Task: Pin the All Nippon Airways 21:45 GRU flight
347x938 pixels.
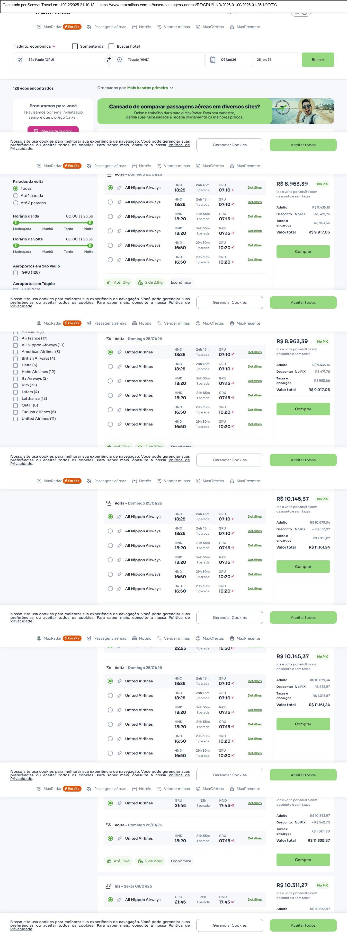Action: (119, 899)
